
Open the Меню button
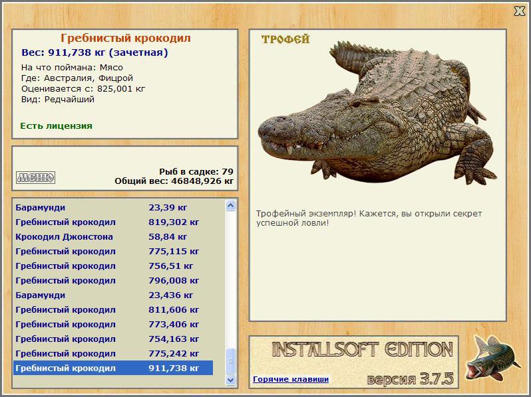(35, 177)
